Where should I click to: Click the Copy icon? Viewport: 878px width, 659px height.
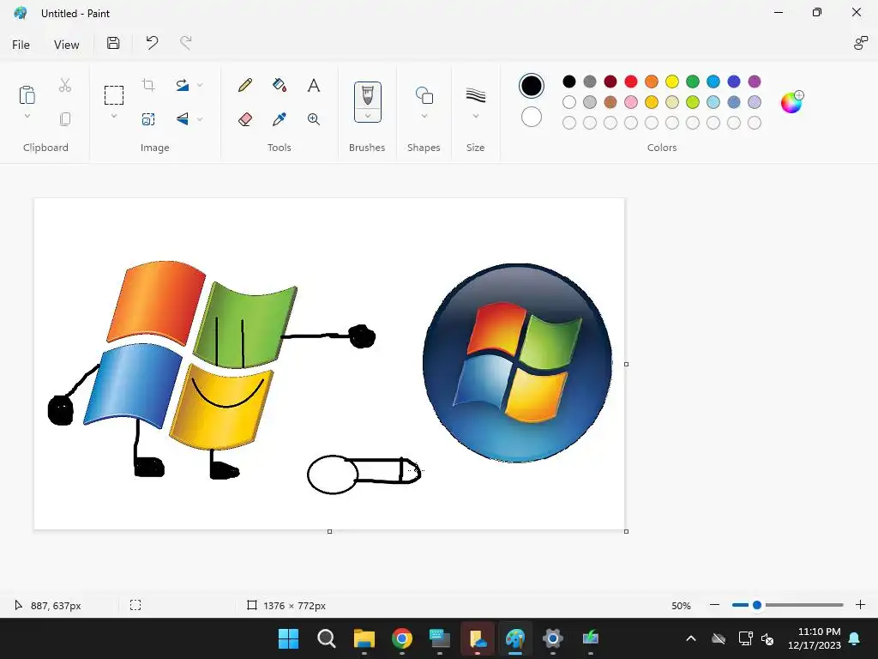pyautogui.click(x=65, y=119)
